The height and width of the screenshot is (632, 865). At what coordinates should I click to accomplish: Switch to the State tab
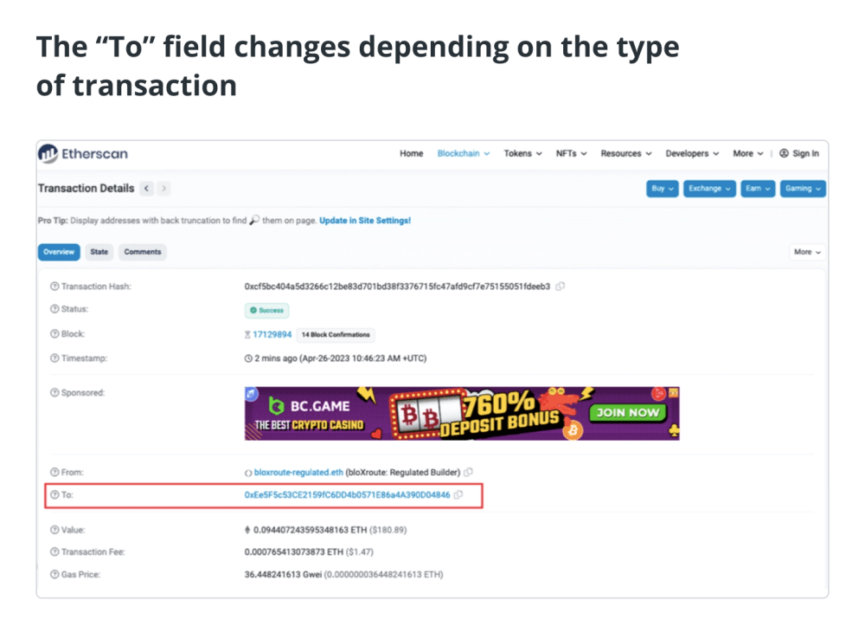[99, 252]
